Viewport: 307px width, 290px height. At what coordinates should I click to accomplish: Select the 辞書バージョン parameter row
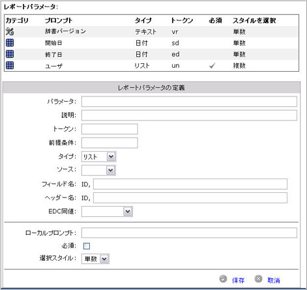pyautogui.click(x=151, y=32)
